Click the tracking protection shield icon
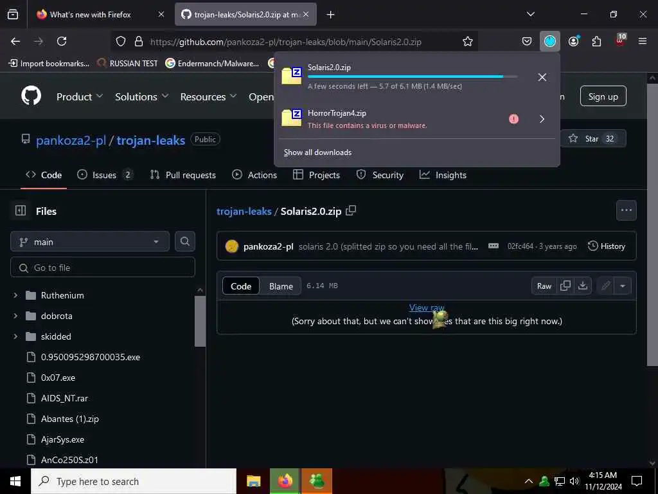This screenshot has width=658, height=494. (x=121, y=41)
